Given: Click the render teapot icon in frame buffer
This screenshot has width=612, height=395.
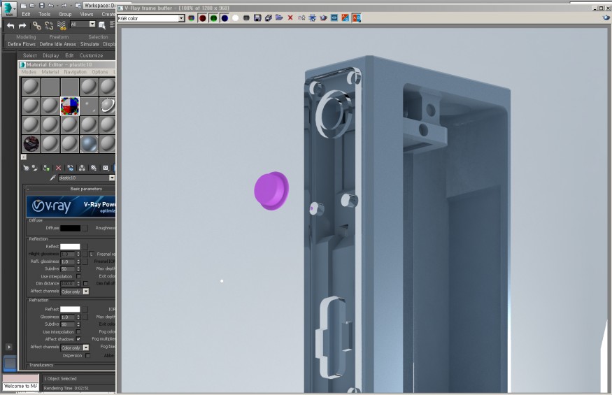Looking at the screenshot, I should click(x=323, y=17).
